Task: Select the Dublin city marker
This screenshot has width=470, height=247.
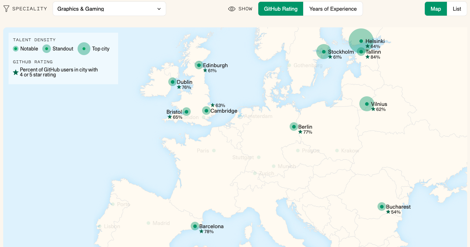Action: coord(173,82)
